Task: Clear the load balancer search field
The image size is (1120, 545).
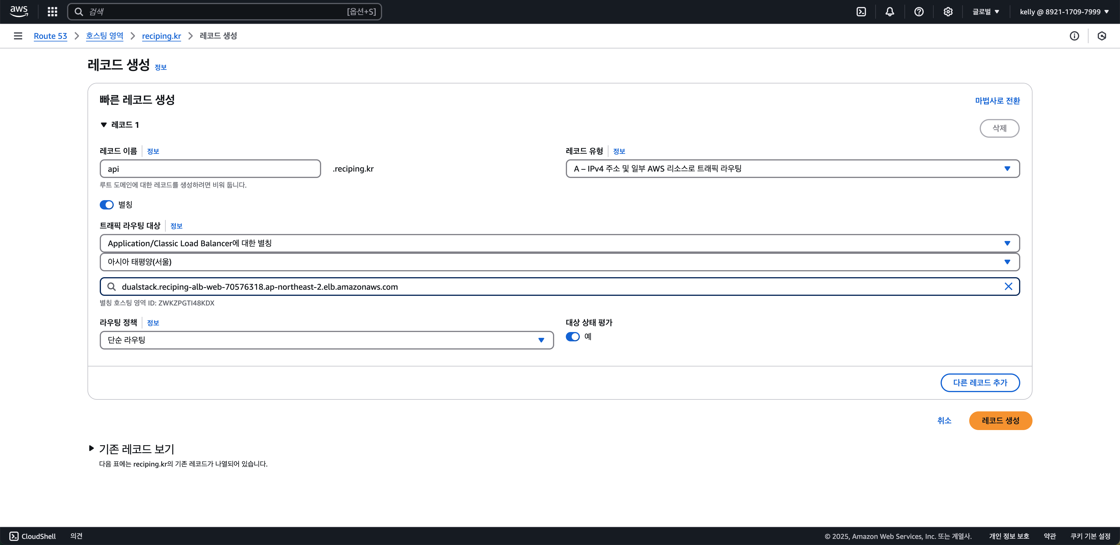Action: pos(1008,287)
